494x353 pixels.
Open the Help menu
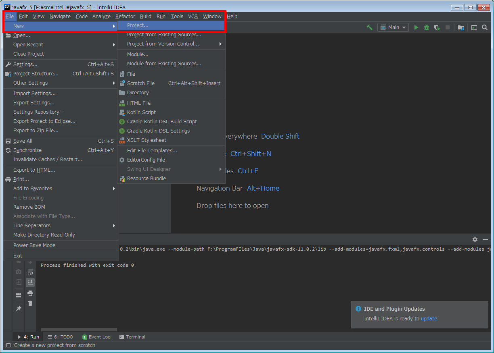pos(232,17)
